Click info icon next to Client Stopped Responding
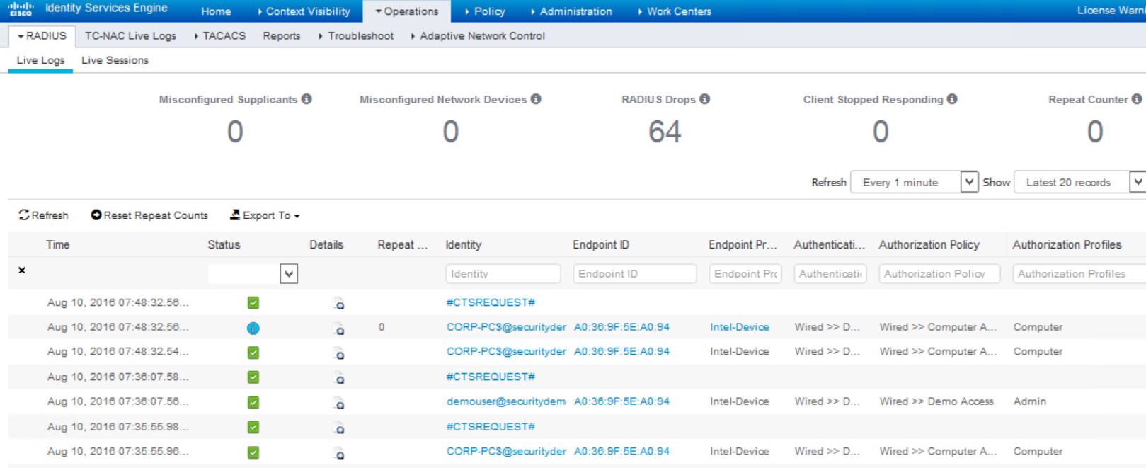This screenshot has width=1146, height=468. click(952, 99)
